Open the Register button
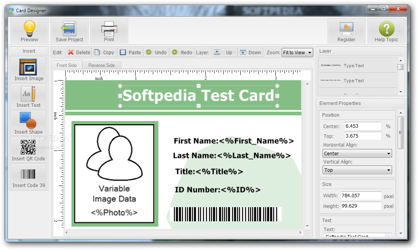418x250 pixels. 346,31
